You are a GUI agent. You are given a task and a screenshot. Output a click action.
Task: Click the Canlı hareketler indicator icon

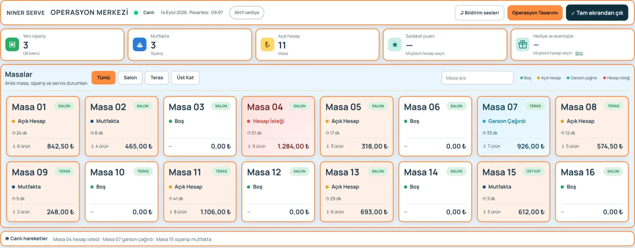pos(7,238)
